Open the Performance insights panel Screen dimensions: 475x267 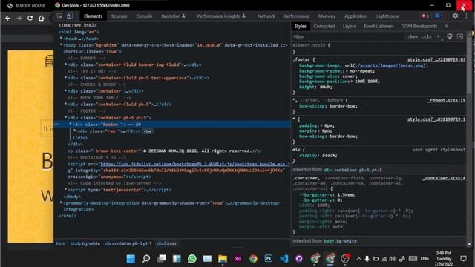pyautogui.click(x=221, y=16)
